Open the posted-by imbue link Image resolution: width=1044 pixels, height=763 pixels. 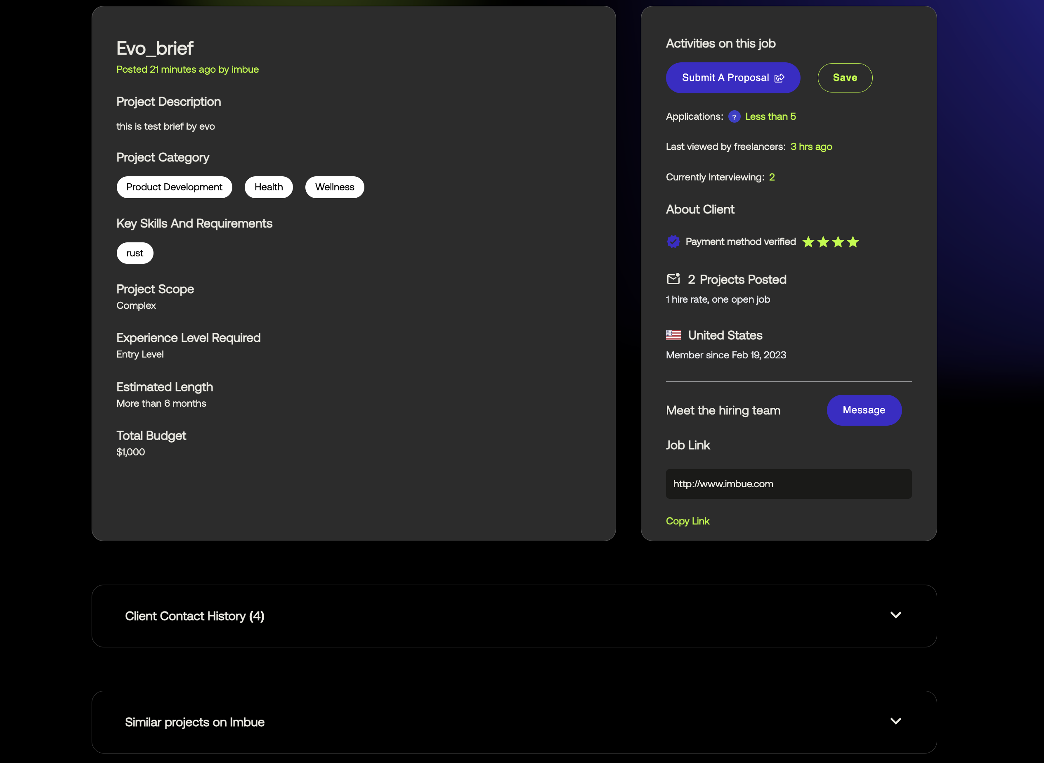point(245,69)
